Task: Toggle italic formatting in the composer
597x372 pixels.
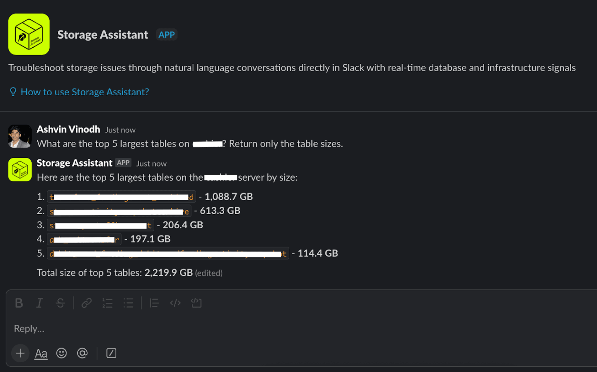Action: click(39, 303)
